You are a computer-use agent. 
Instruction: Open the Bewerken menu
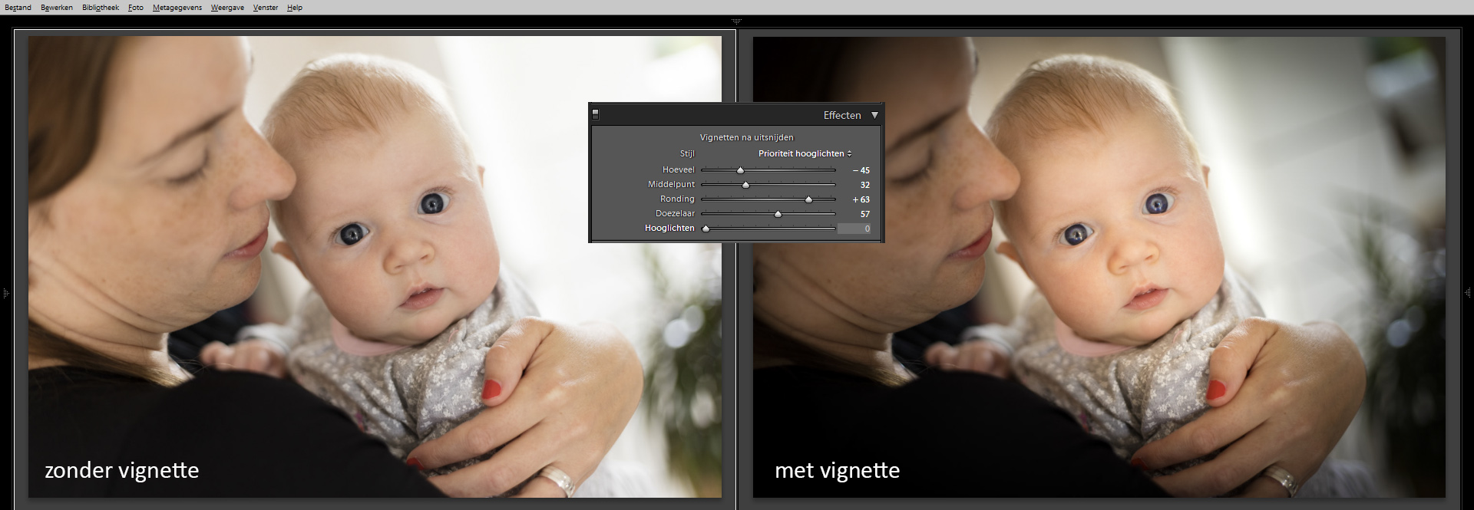pos(57,8)
